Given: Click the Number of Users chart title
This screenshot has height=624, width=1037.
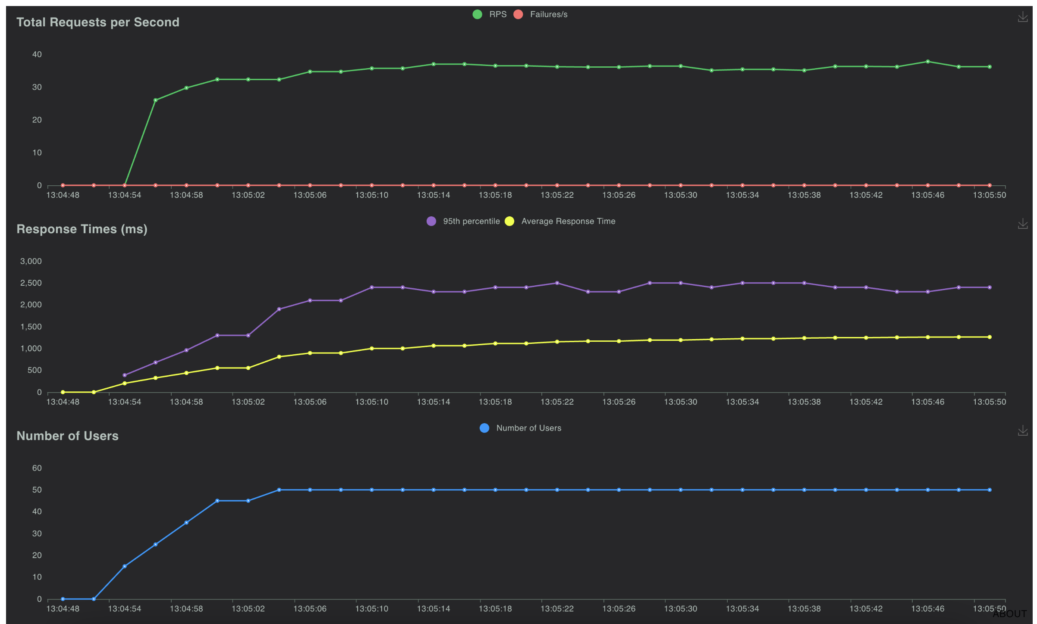Looking at the screenshot, I should click(67, 436).
